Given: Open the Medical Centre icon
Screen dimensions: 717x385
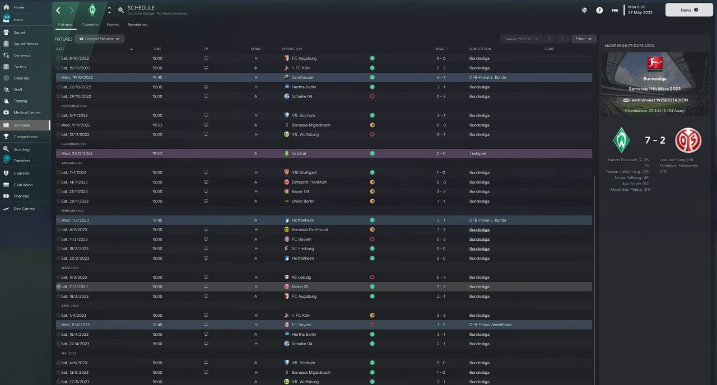Looking at the screenshot, I should (x=7, y=112).
